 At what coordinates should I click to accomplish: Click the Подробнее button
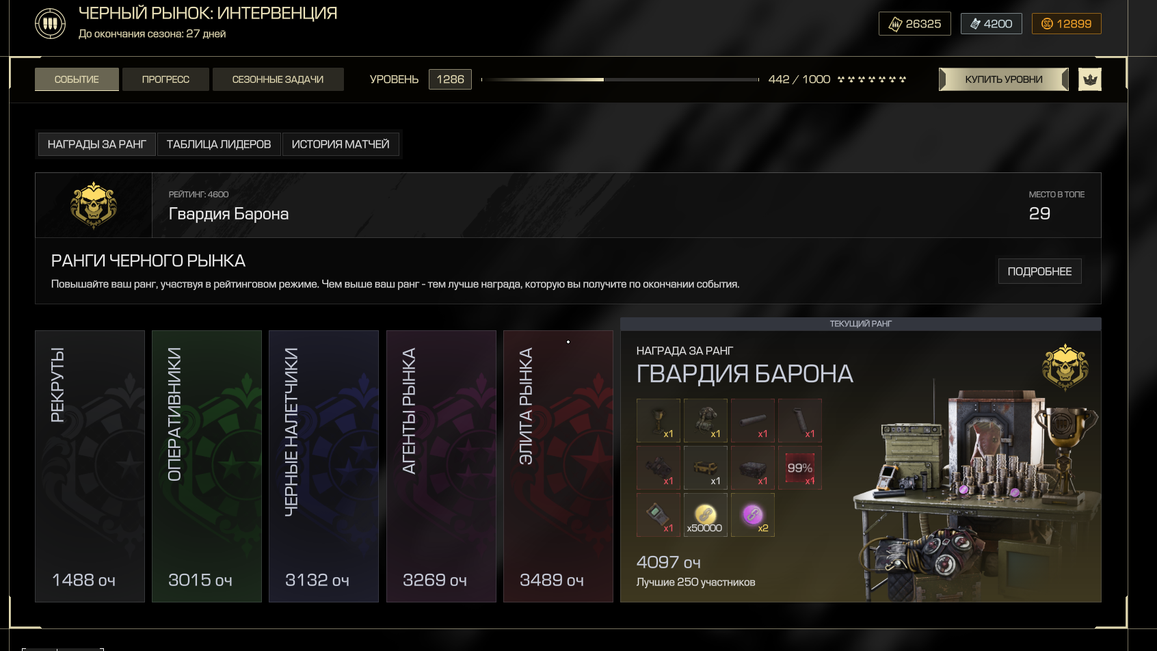(x=1039, y=271)
